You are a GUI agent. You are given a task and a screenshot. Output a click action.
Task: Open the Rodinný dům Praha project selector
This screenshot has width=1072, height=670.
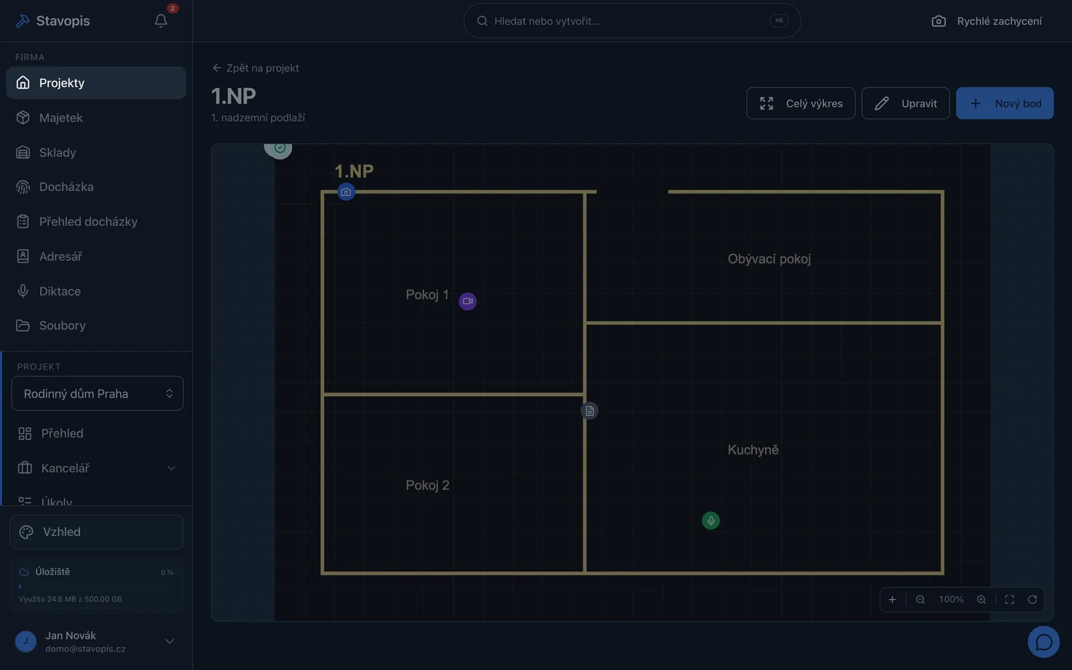tap(97, 393)
